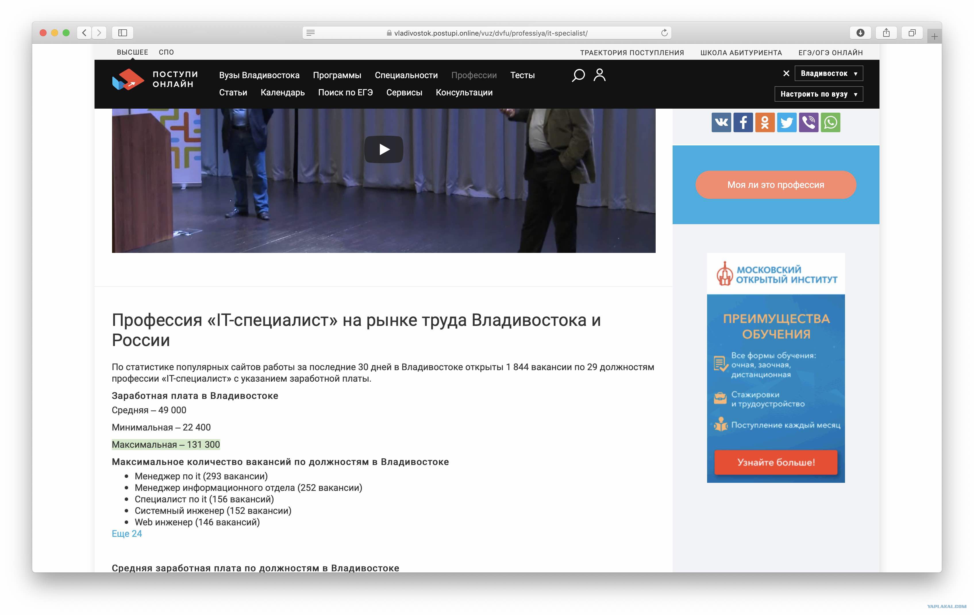Click the Минимальная – 22 400 salary line

tap(161, 428)
